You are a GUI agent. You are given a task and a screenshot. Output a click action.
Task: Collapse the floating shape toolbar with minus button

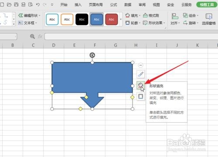140,65
